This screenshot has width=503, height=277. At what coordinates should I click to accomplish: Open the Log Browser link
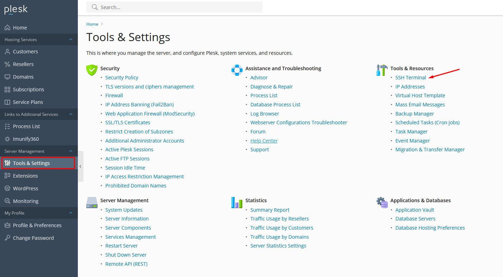coord(265,113)
